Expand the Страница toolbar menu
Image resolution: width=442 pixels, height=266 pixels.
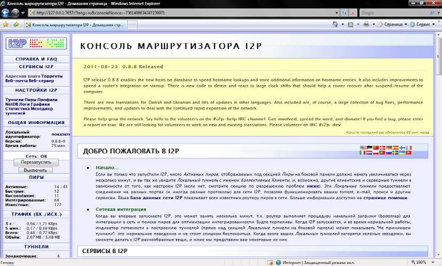pos(394,25)
